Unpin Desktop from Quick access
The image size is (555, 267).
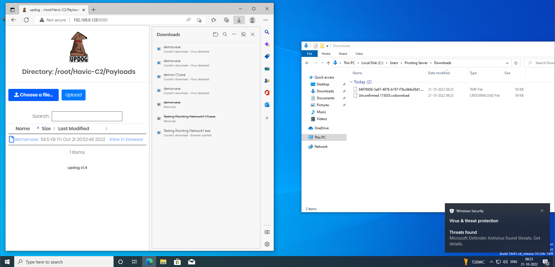pos(344,84)
